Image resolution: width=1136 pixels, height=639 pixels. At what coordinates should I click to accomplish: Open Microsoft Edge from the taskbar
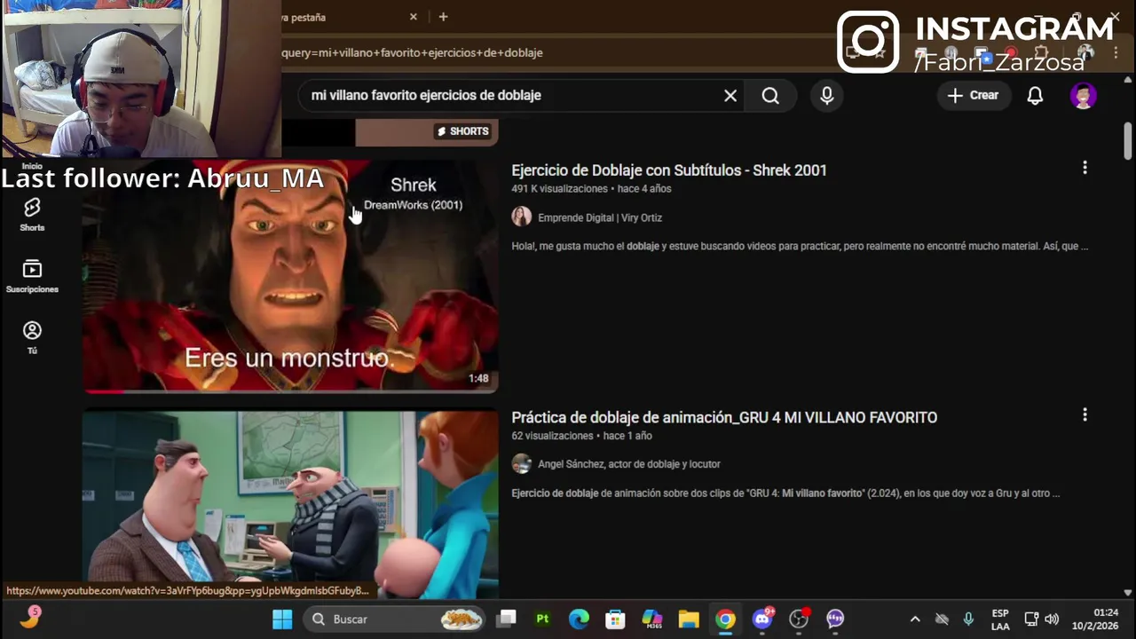point(579,619)
